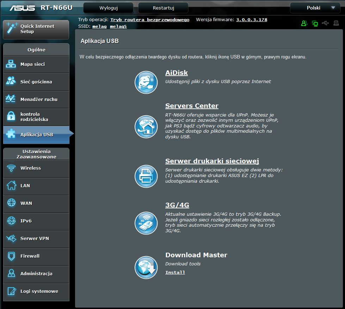The width and height of the screenshot is (345, 309).
Task: Click the USB status icon in header
Action: 325,23
